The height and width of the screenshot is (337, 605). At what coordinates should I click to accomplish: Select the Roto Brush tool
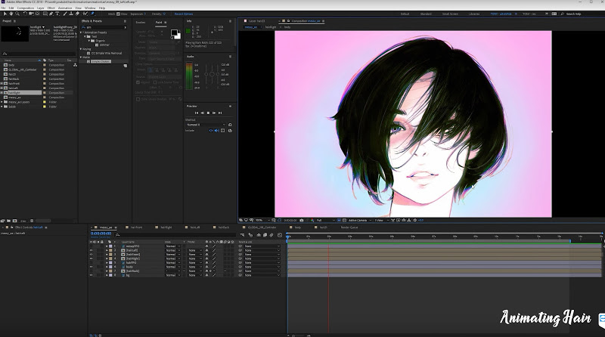point(85,14)
